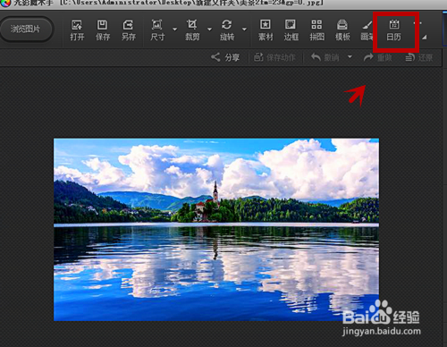
Task: Open the 素材 materials tool
Action: (266, 30)
